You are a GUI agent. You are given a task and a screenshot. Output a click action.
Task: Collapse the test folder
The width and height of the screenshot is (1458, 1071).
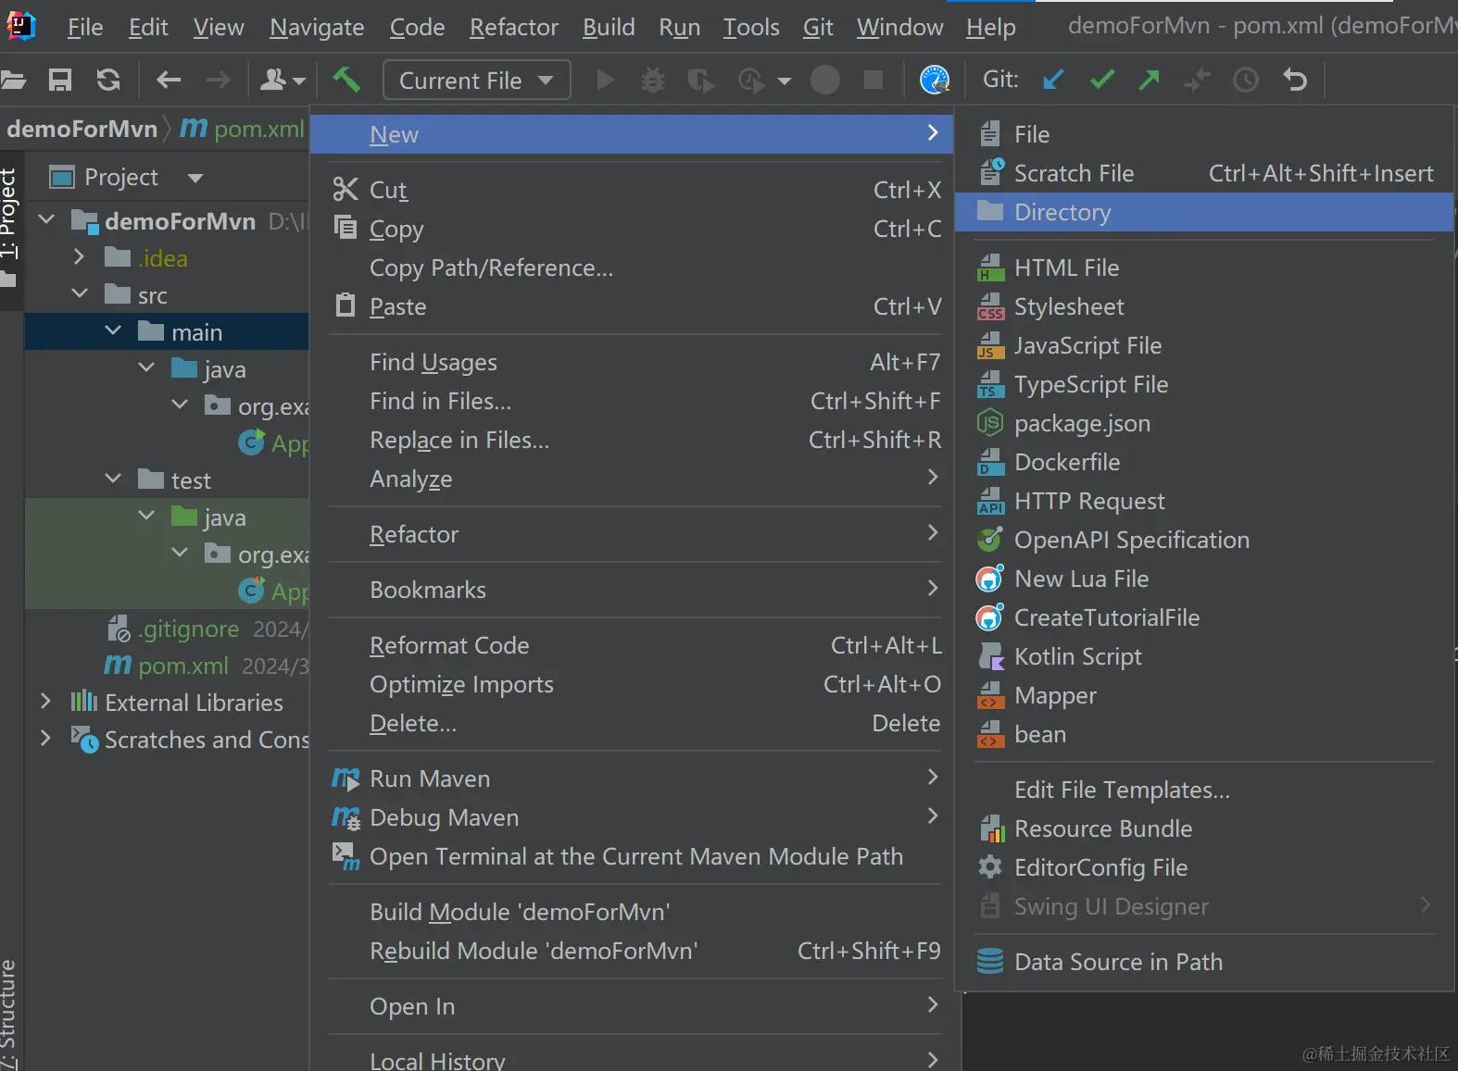pos(113,479)
